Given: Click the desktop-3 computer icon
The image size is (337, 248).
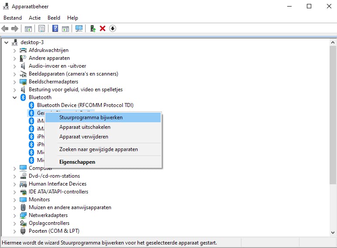Looking at the screenshot, I should (x=14, y=42).
